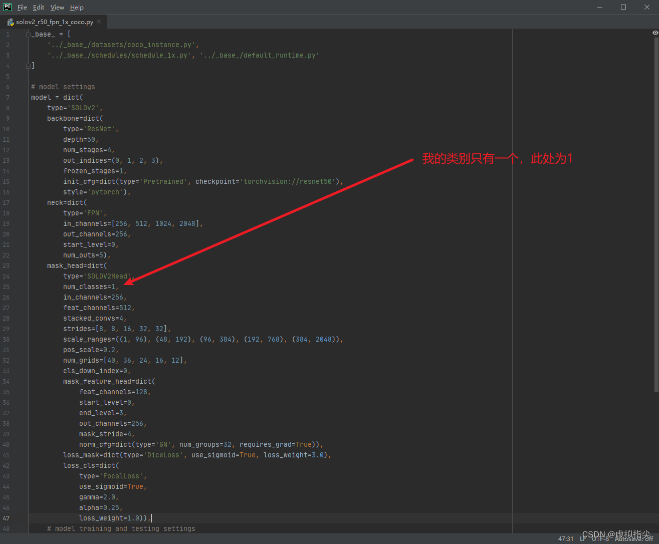
Task: Click the feat_channels=512 line
Action: click(99, 308)
